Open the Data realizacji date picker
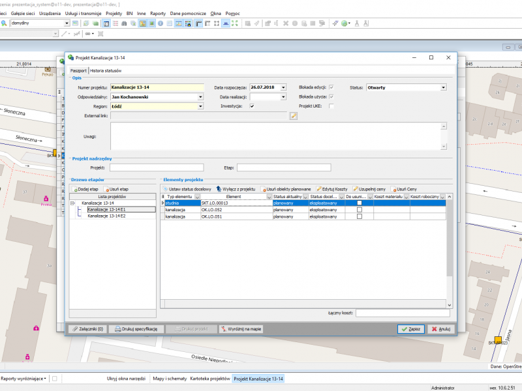Image resolution: width=522 pixels, height=391 pixels. (283, 96)
